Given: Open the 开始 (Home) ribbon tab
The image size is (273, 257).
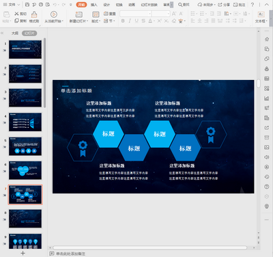Looking at the screenshot, I should point(81,5).
